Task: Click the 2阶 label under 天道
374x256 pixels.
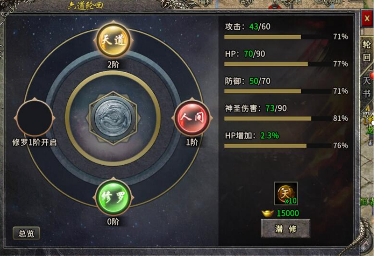Action: (113, 64)
